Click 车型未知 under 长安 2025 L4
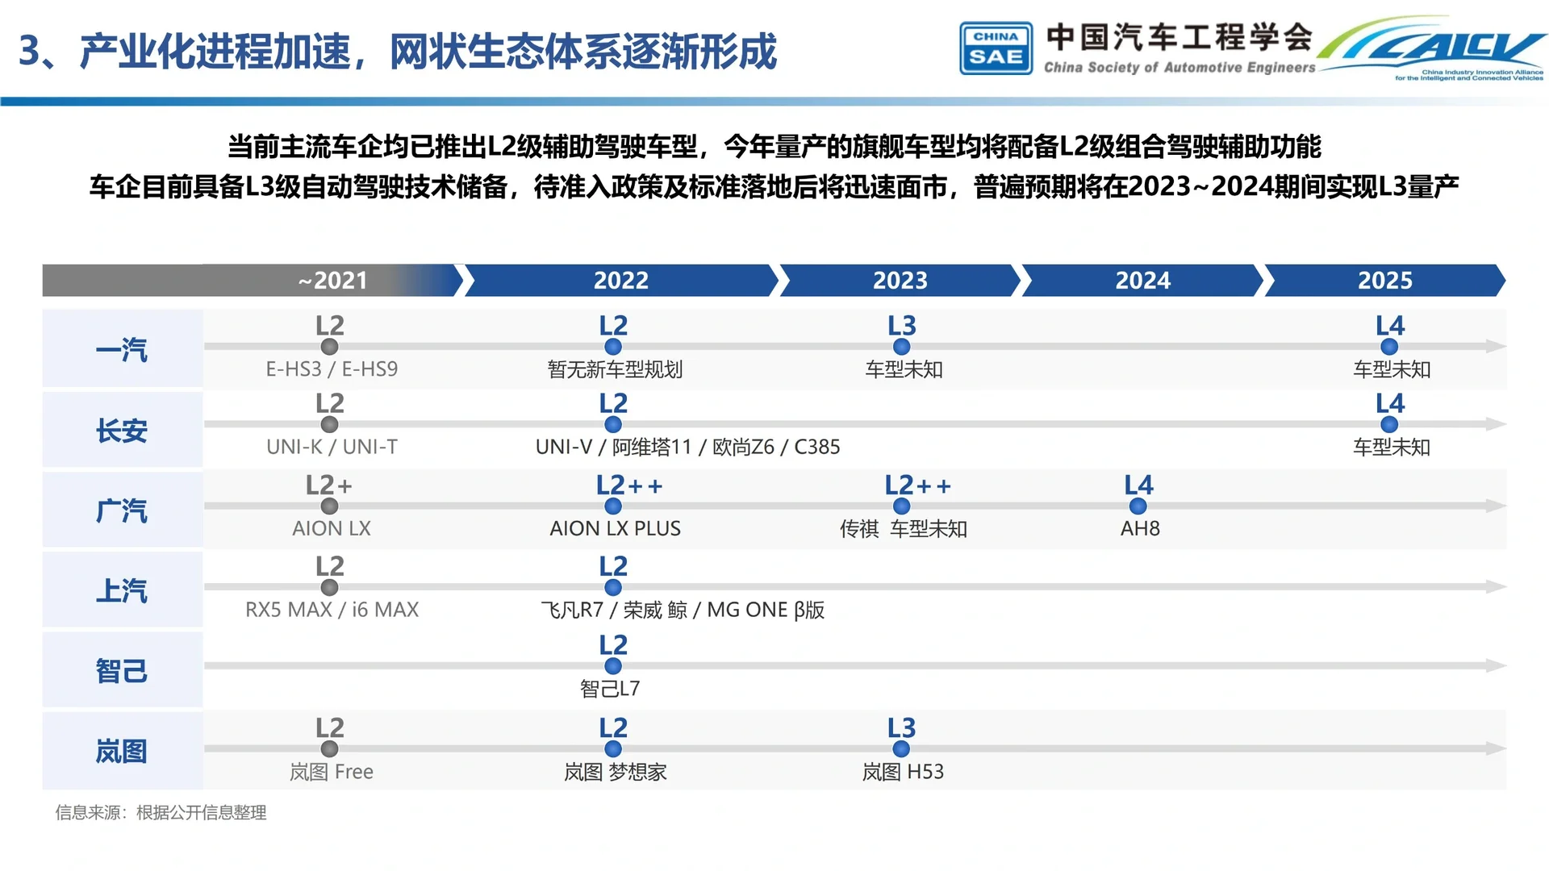 click(1392, 447)
